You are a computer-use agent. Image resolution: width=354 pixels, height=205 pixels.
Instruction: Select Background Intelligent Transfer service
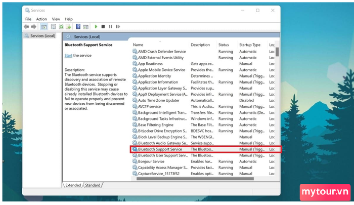[x=203, y=112]
